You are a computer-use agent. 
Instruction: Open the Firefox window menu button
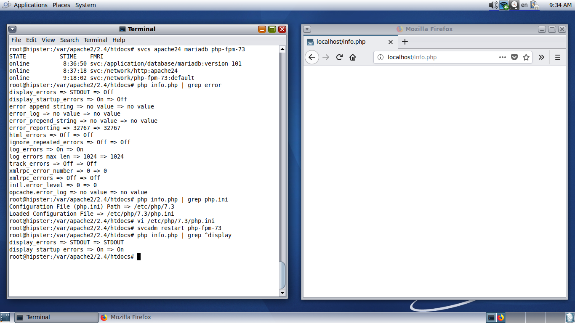(x=307, y=29)
